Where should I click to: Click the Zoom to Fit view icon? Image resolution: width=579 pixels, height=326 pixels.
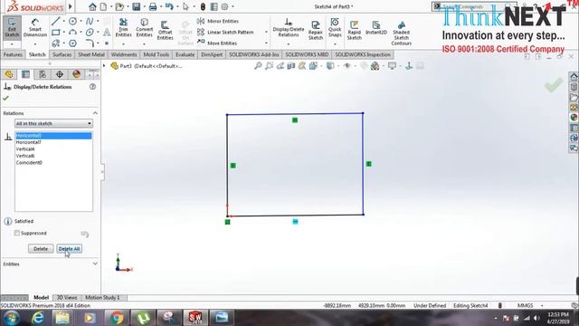tap(258, 66)
